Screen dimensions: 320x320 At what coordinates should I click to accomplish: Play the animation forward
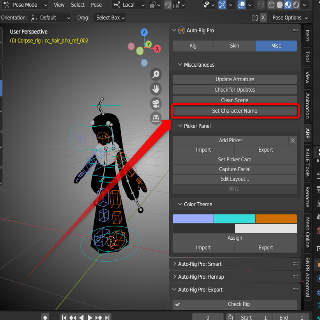coord(90,317)
